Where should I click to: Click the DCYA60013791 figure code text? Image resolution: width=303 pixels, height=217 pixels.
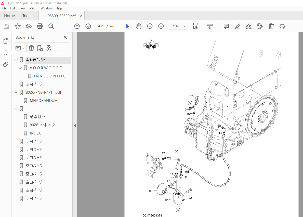click(x=153, y=215)
